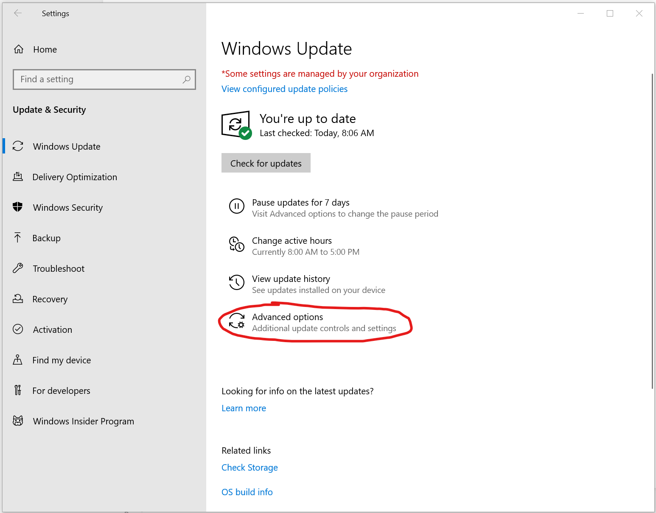
Task: Click the Check for updates button
Action: [x=266, y=163]
